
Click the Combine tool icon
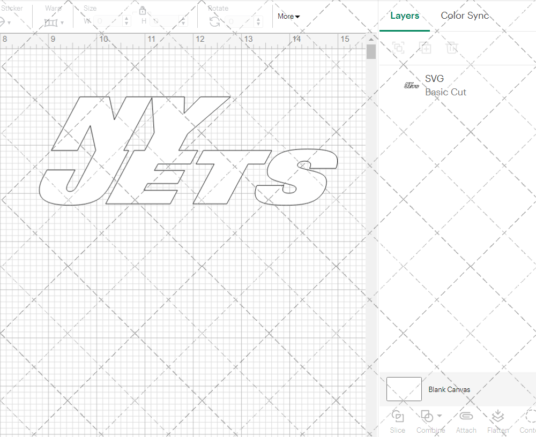tap(427, 416)
